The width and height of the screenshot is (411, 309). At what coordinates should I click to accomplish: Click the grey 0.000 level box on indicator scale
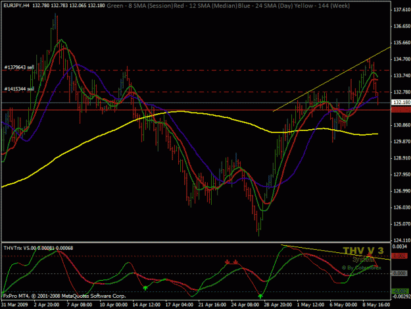pyautogui.click(x=399, y=273)
